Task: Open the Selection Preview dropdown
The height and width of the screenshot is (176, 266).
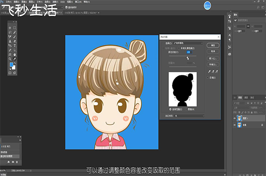Action: coord(189,116)
